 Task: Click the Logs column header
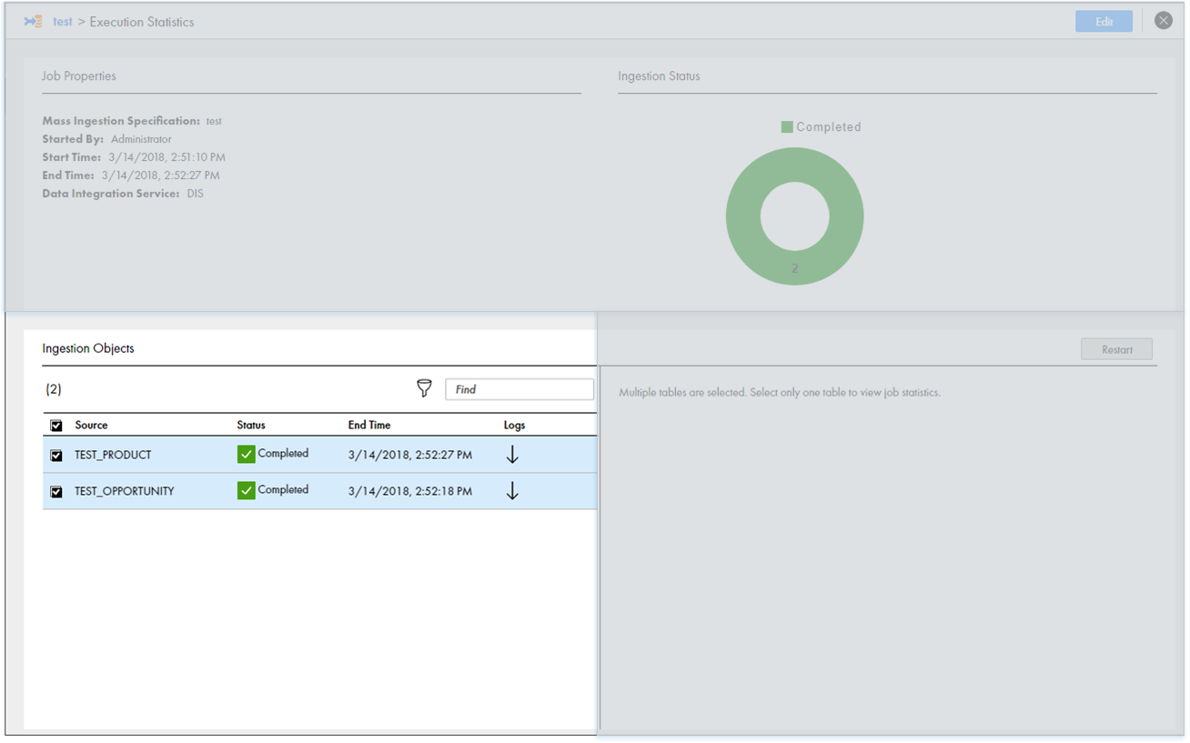click(x=515, y=425)
